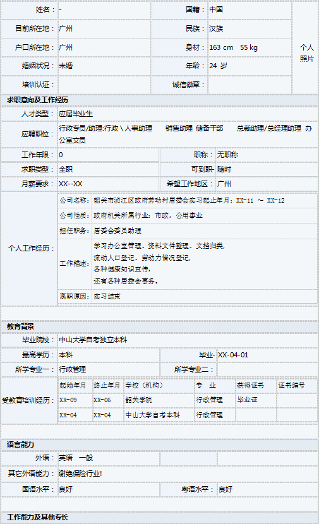Screen dimensions: 319x524
Task: Click the 月薪要求 value XX--XX
Action: point(71,184)
